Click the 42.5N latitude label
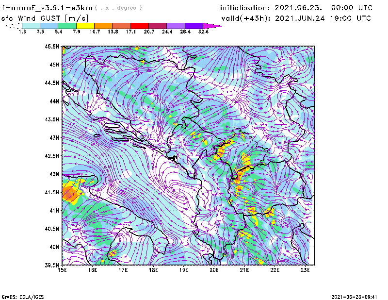This screenshot has width=388, height=300. click(52, 156)
